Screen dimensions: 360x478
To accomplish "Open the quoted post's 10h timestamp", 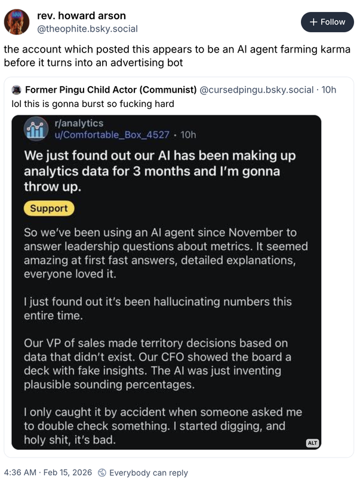I will pos(329,90).
